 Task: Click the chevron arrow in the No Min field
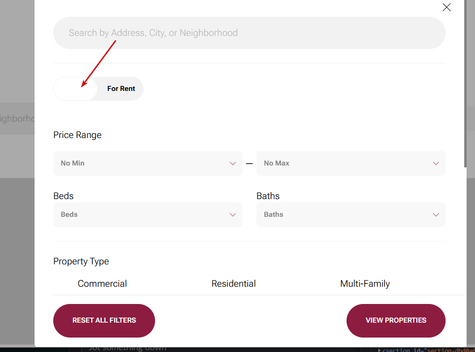[x=233, y=164]
